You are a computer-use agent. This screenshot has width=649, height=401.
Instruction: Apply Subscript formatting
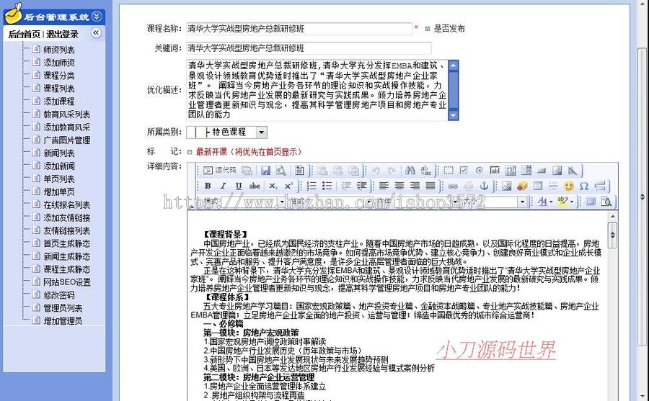[x=273, y=186]
